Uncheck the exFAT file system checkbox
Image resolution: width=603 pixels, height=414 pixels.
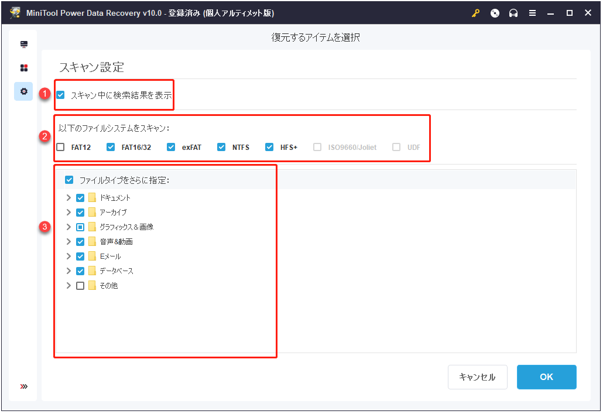pos(171,147)
